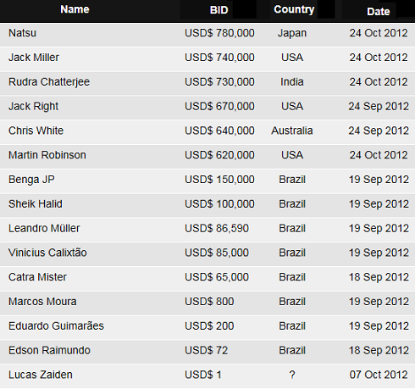This screenshot has height=389, width=415.
Task: Select the Natsu bidder row
Action: click(207, 35)
